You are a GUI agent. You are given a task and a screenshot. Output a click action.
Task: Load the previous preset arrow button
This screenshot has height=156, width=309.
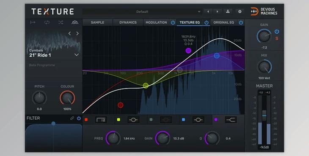click(x=208, y=11)
